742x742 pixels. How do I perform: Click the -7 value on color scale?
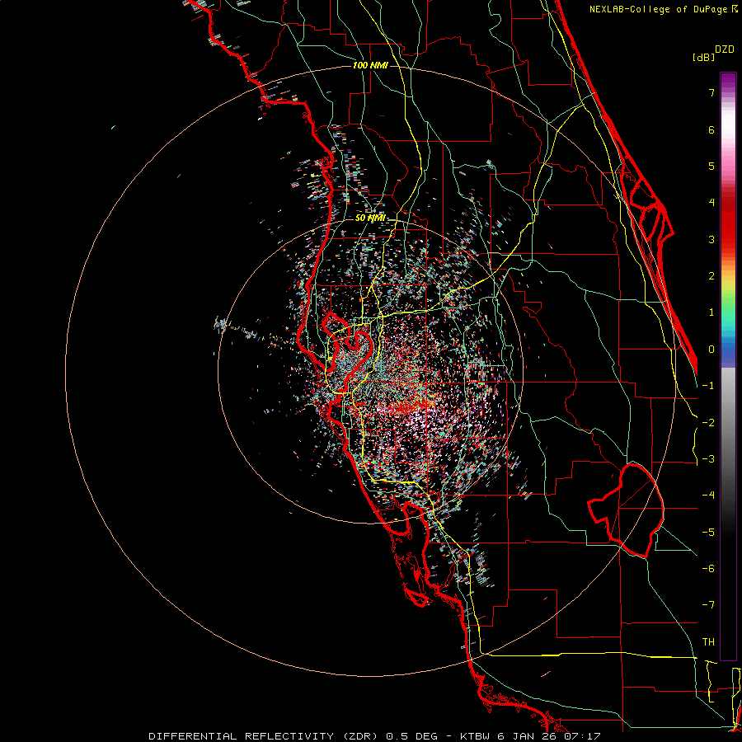click(708, 605)
